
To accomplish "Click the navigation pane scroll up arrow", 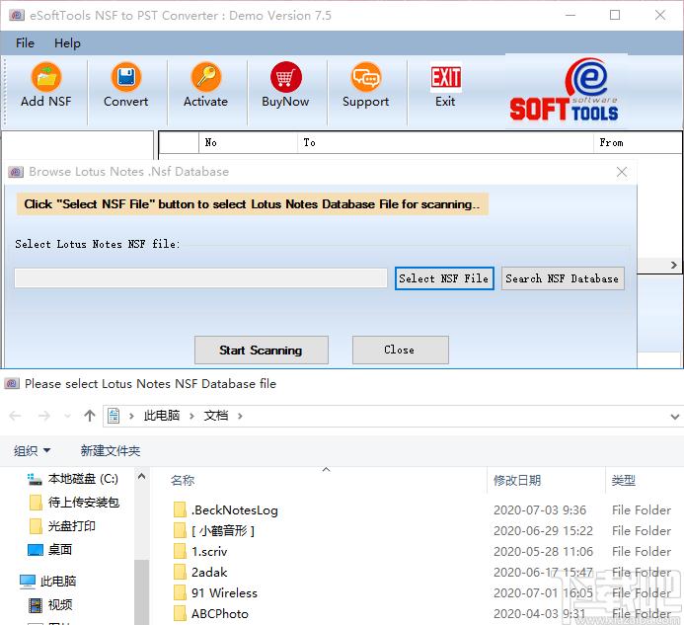I will (x=141, y=476).
